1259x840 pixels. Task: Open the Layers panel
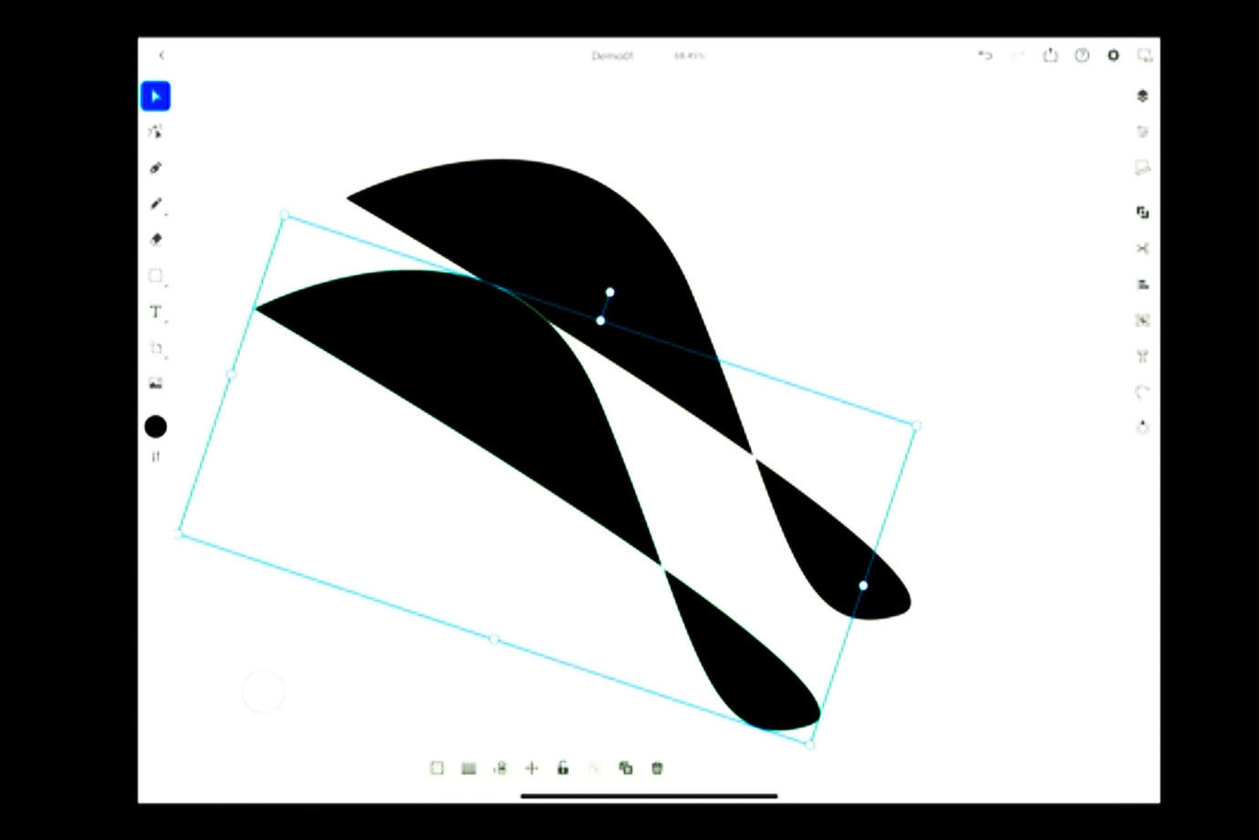coord(1142,96)
